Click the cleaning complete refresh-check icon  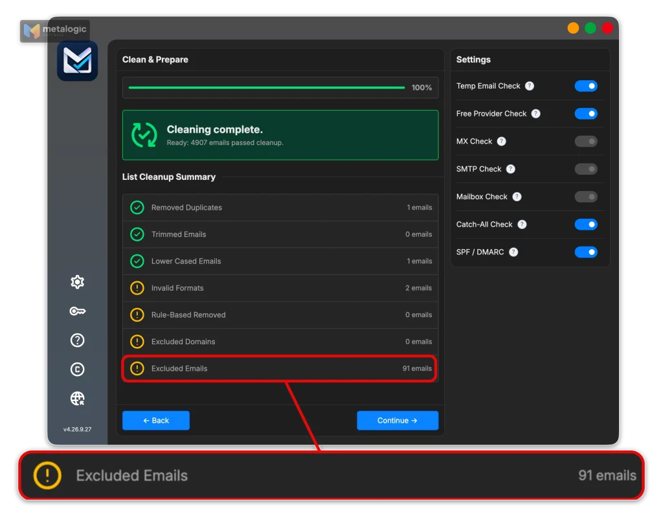144,135
